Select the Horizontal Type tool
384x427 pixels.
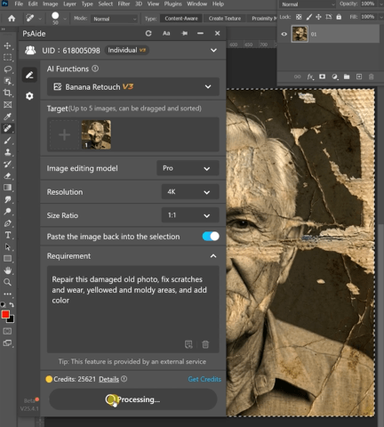[x=7, y=235]
